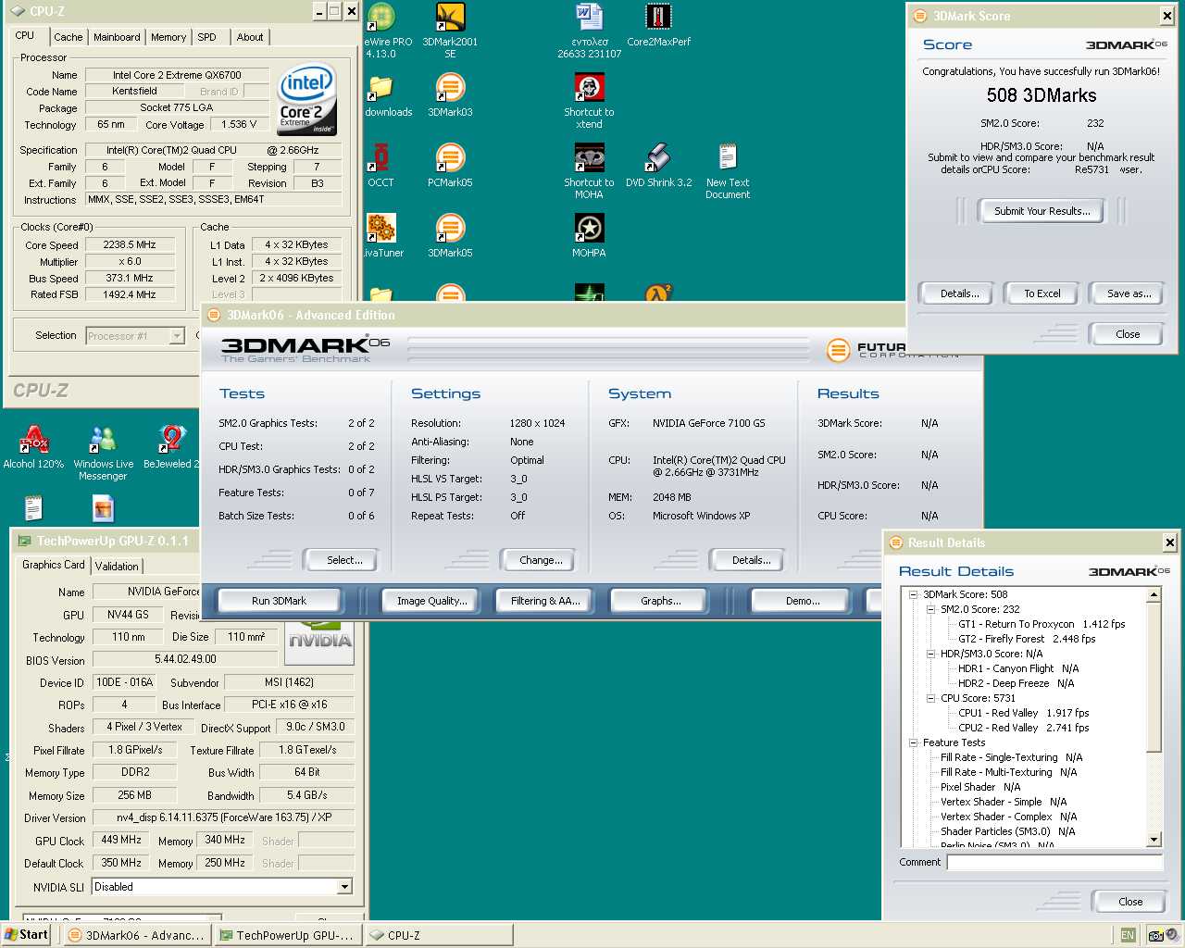Select the GT1 - Return To Proxycon row
1185x948 pixels.
click(1042, 624)
